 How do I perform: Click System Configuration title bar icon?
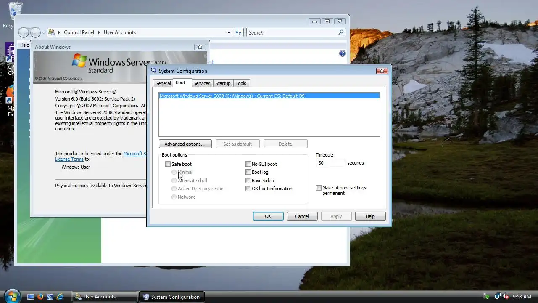153,71
